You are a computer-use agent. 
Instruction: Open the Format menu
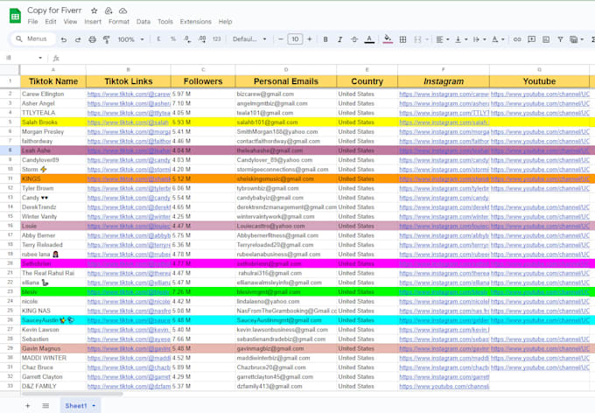click(119, 22)
